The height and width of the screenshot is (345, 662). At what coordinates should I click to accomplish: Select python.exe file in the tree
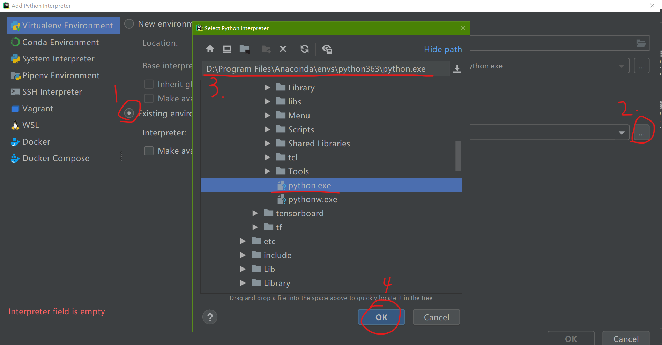(x=331, y=185)
